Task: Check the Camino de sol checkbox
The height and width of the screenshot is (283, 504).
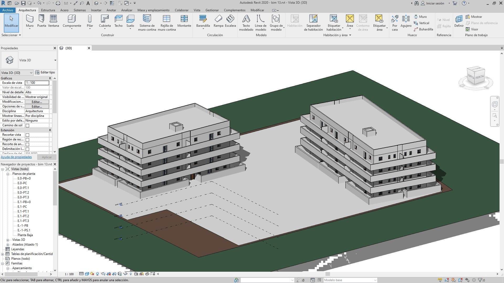Action: click(x=27, y=125)
